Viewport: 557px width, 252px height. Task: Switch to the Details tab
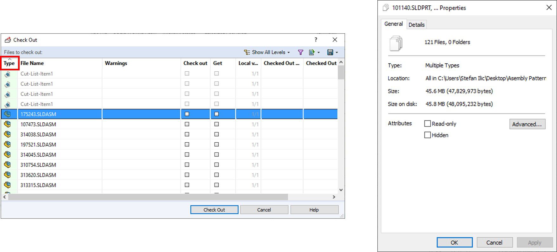[416, 25]
